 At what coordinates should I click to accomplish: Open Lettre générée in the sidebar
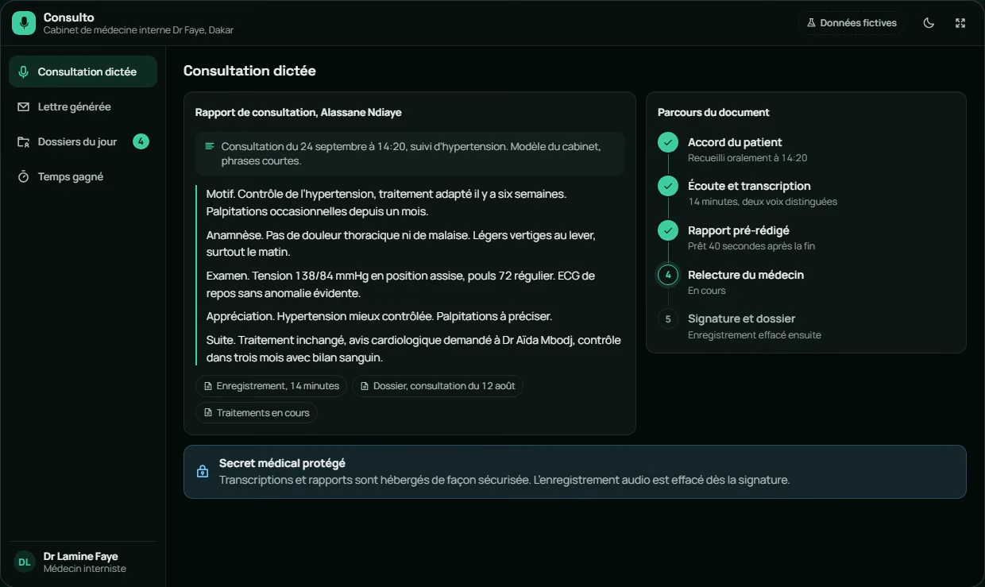coord(83,106)
